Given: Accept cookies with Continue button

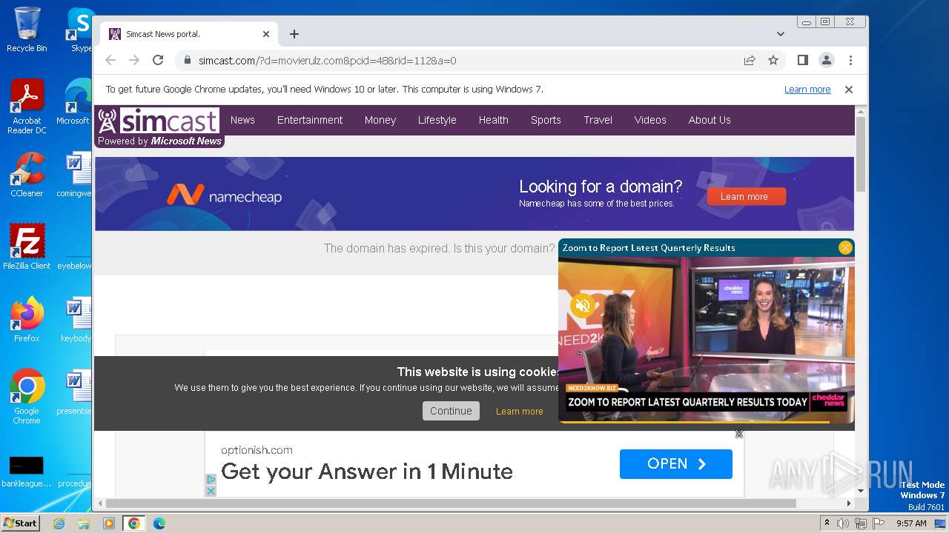Looking at the screenshot, I should (451, 411).
